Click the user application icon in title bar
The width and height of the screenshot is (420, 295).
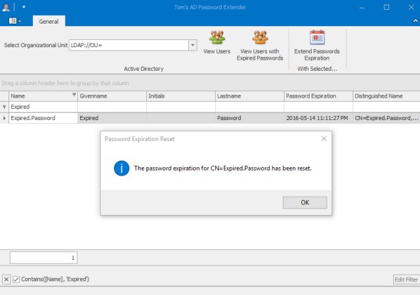point(6,7)
